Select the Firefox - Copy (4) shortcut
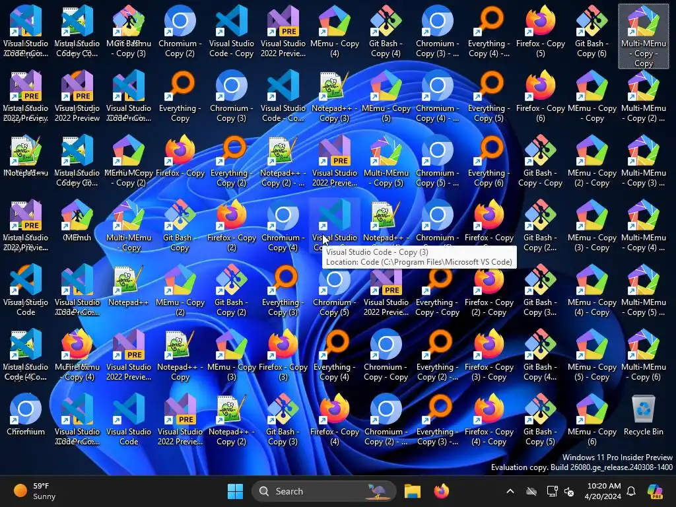 (x=335, y=421)
